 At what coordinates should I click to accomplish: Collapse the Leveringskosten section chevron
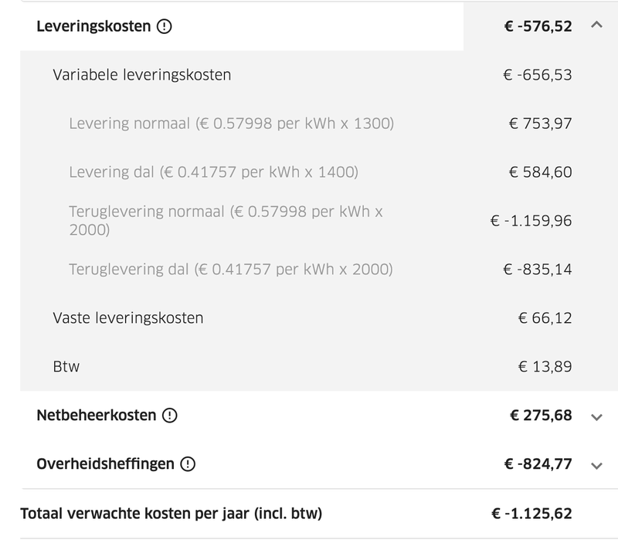pyautogui.click(x=595, y=25)
